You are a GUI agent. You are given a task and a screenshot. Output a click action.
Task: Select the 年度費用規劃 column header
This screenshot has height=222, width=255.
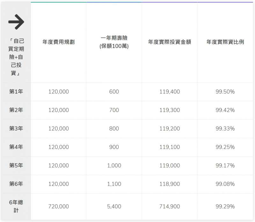[59, 42]
